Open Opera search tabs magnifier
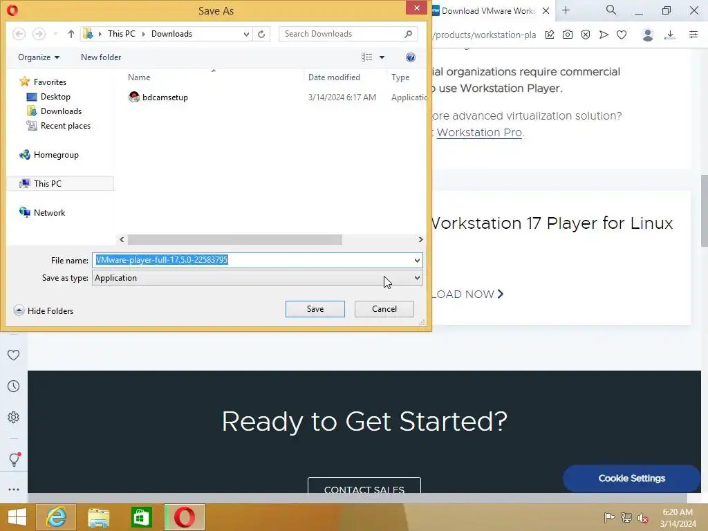This screenshot has height=531, width=708. tap(611, 10)
